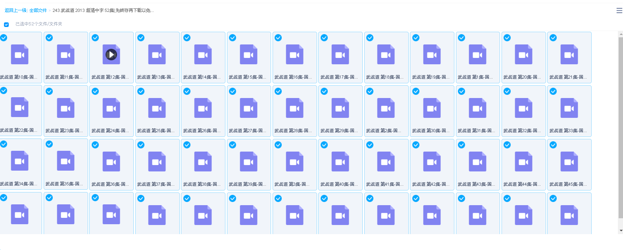Click the scrollbar down arrow
Image resolution: width=623 pixels, height=250 pixels.
pyautogui.click(x=621, y=231)
